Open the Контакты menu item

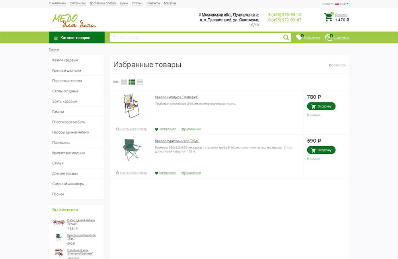click(x=153, y=3)
